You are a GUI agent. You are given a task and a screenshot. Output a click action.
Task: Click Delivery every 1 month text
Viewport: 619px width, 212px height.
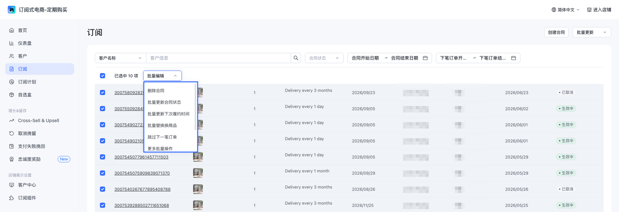[x=307, y=171]
